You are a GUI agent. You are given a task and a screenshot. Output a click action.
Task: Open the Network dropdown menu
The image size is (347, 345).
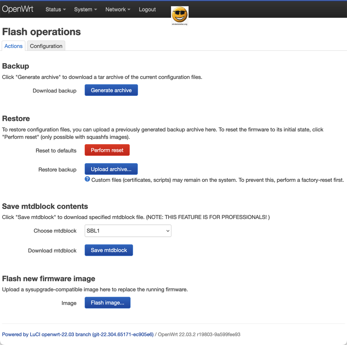[x=118, y=10]
